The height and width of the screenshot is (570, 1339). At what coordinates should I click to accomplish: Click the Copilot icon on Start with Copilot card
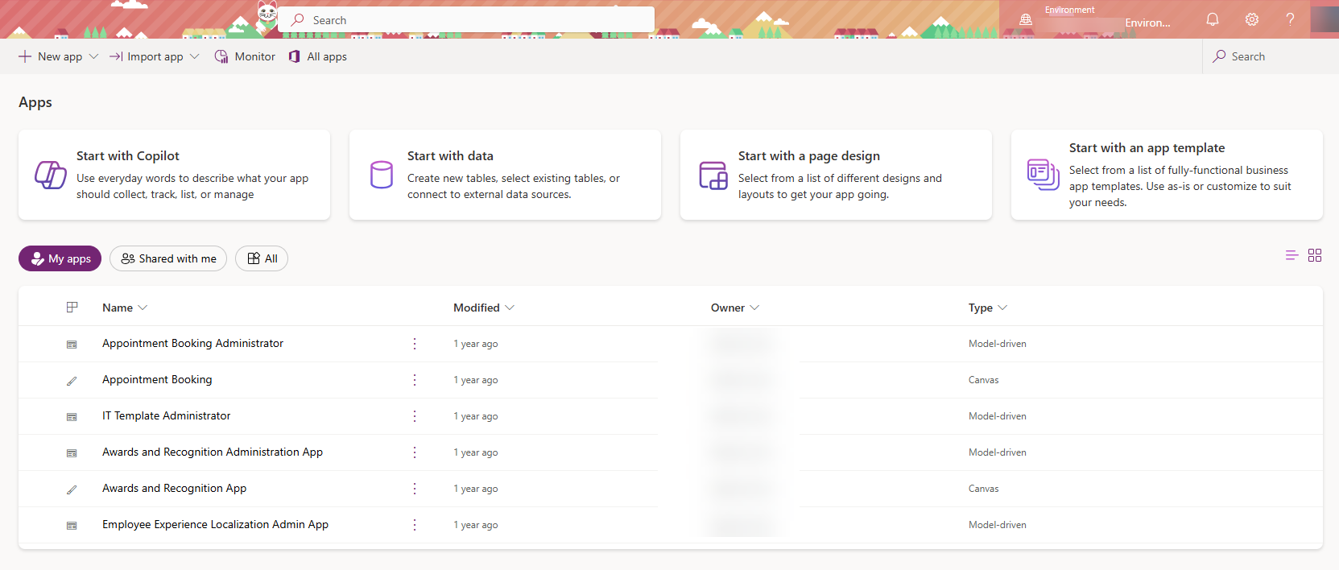51,175
